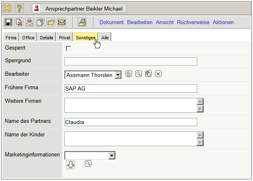Click the copy documents toolbar icon
The image size is (253, 181).
[x=40, y=23]
